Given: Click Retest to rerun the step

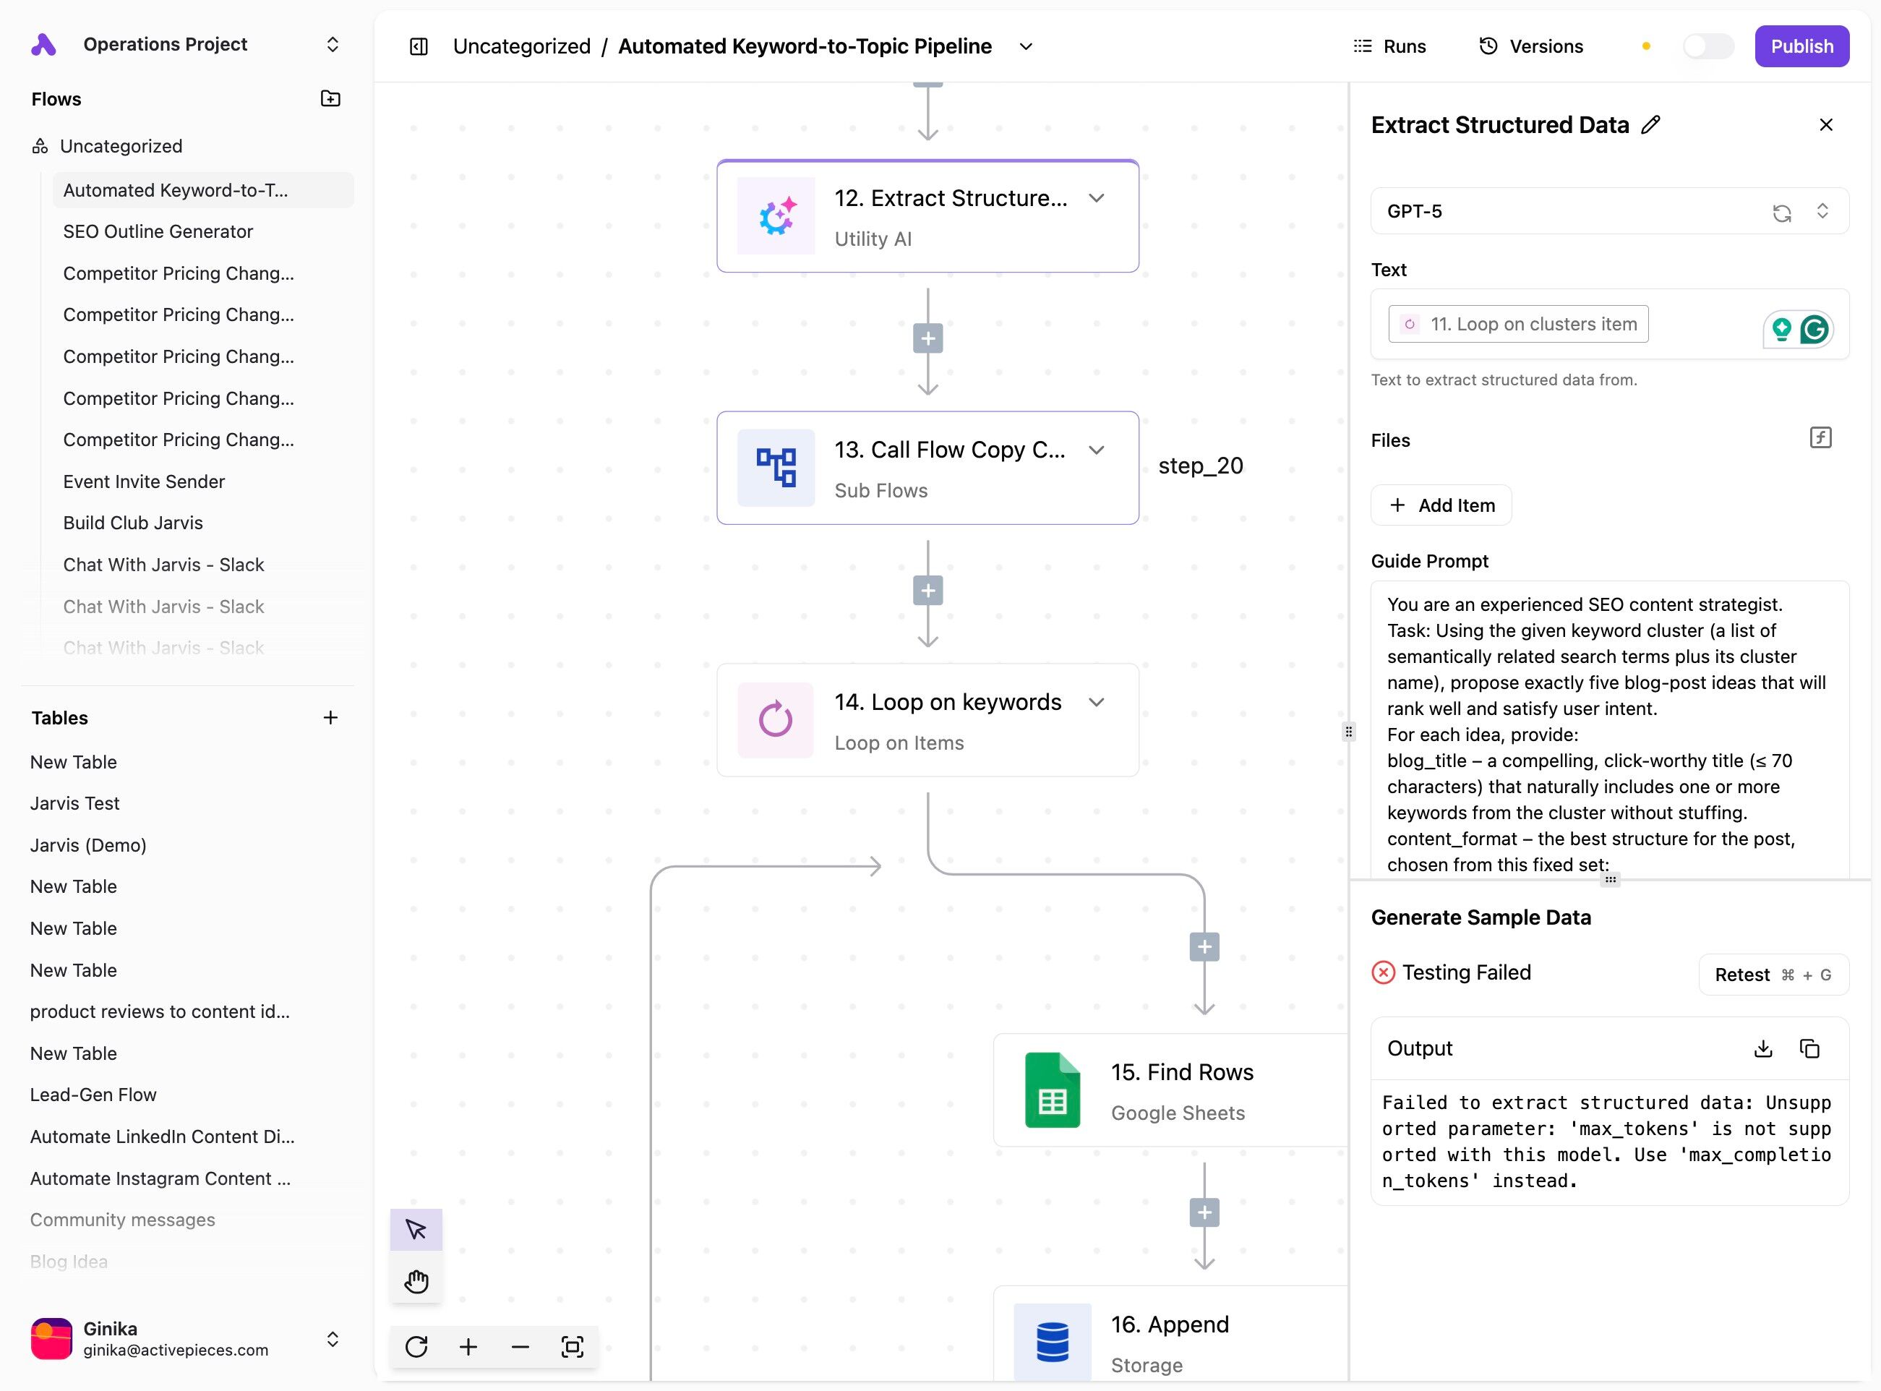Looking at the screenshot, I should point(1773,974).
